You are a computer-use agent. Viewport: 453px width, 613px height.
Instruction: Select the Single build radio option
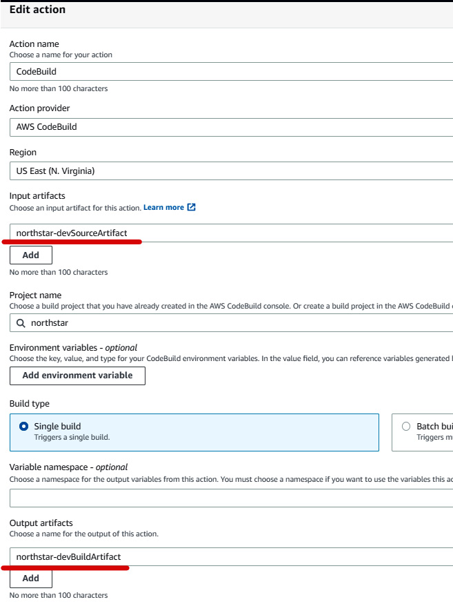coord(24,426)
